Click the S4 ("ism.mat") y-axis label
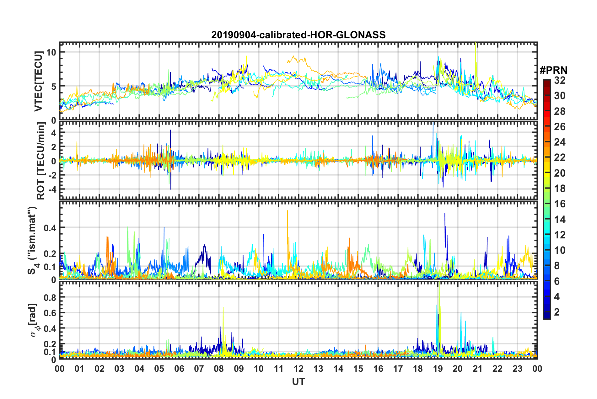The image size is (597, 399). [x=32, y=241]
